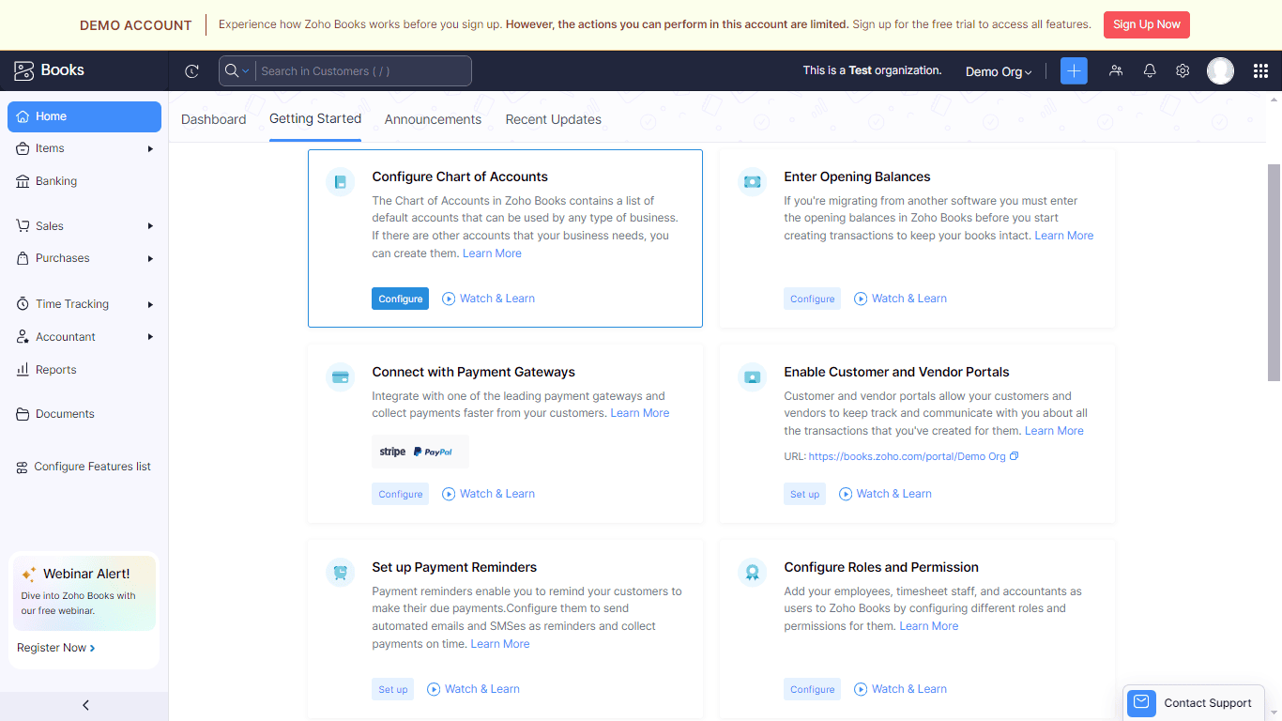Click the Contact Support button

tap(1193, 702)
